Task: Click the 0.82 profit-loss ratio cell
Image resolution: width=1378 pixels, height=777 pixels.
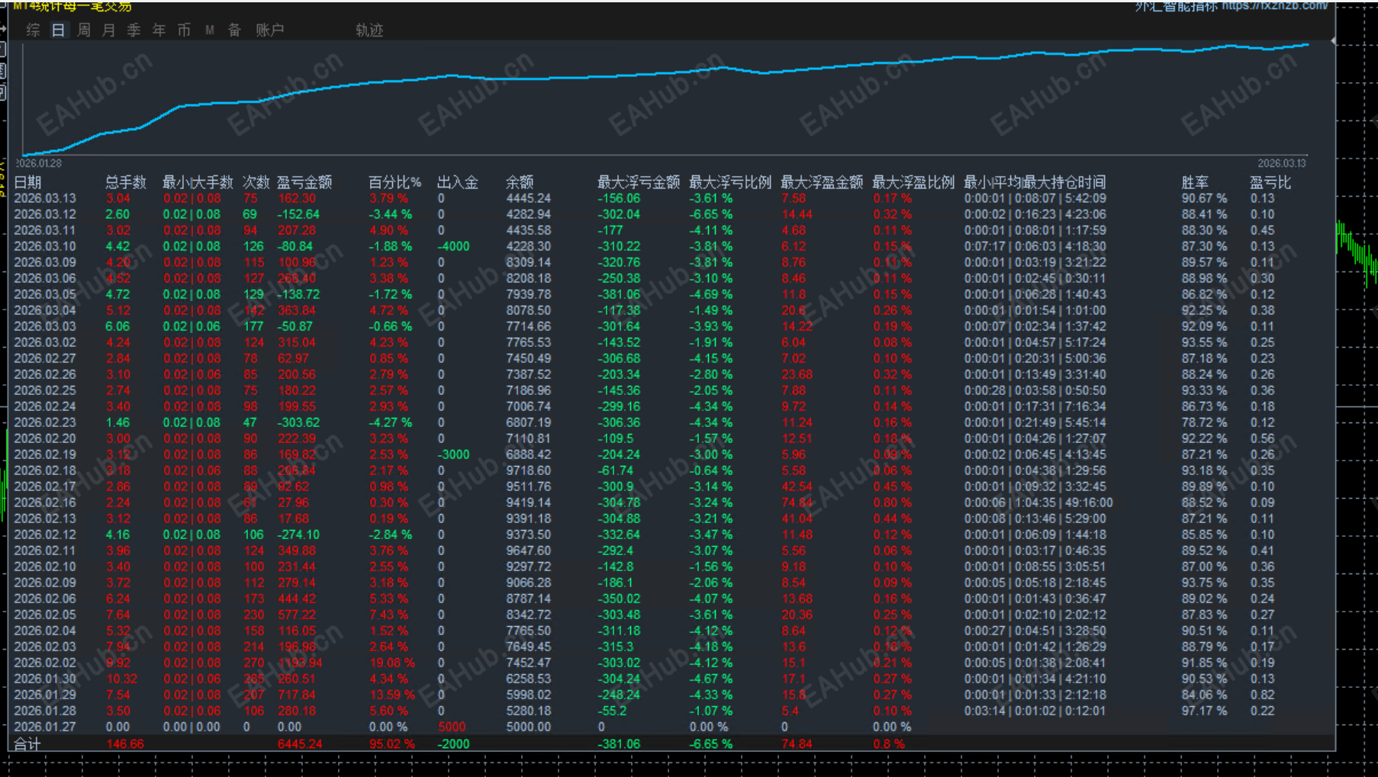Action: (1263, 695)
